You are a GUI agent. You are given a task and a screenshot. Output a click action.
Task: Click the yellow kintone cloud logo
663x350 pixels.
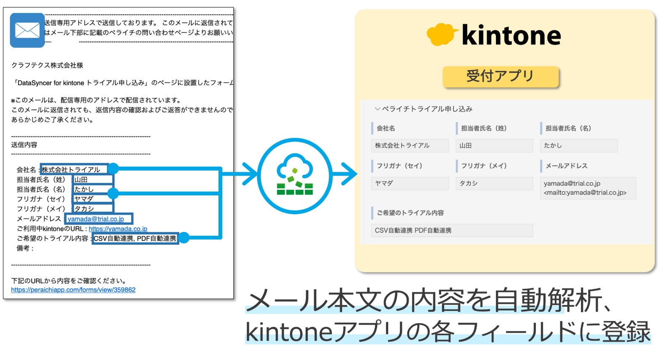(x=442, y=34)
